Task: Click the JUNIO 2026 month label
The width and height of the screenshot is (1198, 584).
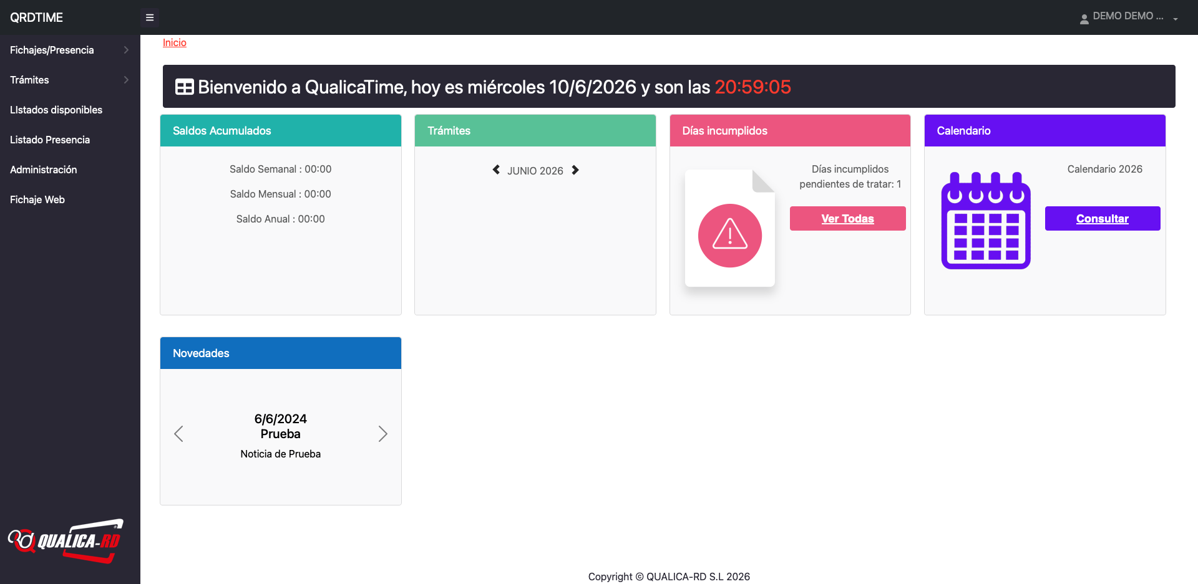Action: (x=535, y=171)
